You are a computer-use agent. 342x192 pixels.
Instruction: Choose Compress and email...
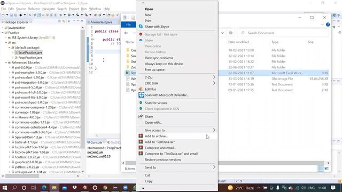point(160,148)
